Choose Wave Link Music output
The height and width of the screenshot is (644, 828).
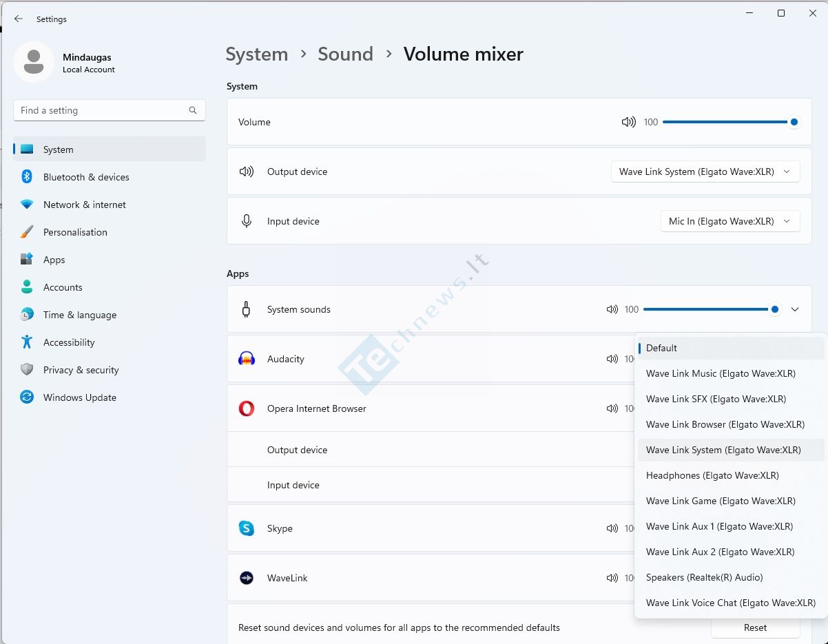click(x=730, y=373)
